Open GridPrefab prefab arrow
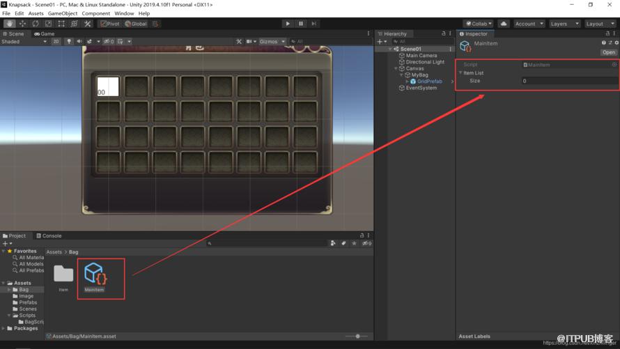The width and height of the screenshot is (620, 349). tap(452, 82)
